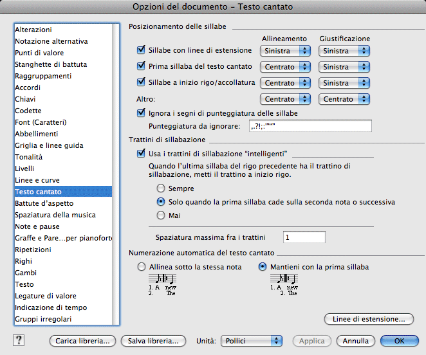The height and width of the screenshot is (355, 426).
Task: Open the 'Unità' Pollici dropdown
Action: (x=250, y=341)
